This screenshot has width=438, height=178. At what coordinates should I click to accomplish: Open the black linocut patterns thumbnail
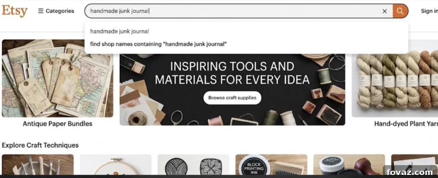tap(194, 165)
